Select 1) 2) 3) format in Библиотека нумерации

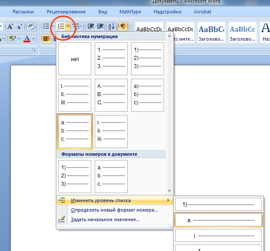coord(148,59)
